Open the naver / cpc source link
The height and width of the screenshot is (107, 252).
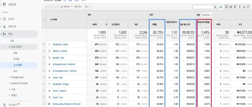point(58,97)
